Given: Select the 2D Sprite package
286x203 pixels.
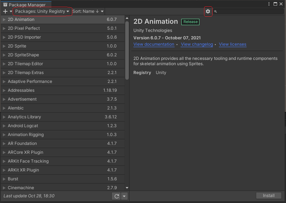Looking at the screenshot, I should click(63, 46).
